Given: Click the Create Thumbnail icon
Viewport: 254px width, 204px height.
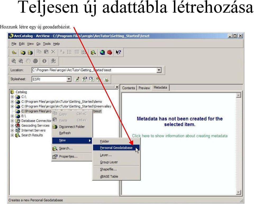Looking at the screenshot, I should (x=53, y=61).
